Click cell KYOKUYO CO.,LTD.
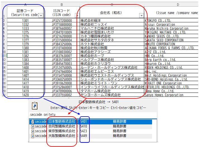Viewport: 199px width, 147px height. (x=171, y=21)
